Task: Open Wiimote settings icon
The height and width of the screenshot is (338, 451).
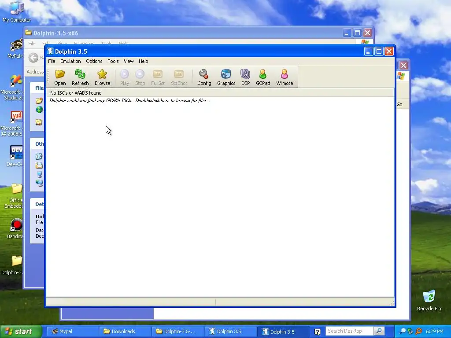Action: coord(285,77)
